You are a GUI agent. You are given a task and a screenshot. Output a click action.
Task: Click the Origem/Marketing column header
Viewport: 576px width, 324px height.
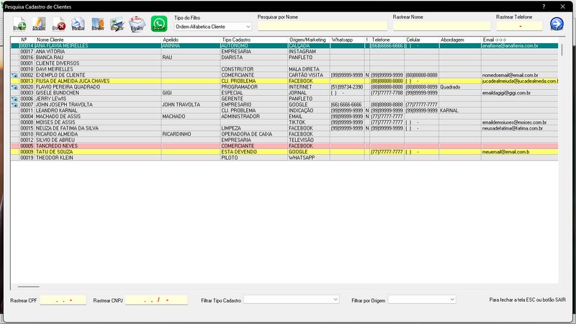[309, 40]
